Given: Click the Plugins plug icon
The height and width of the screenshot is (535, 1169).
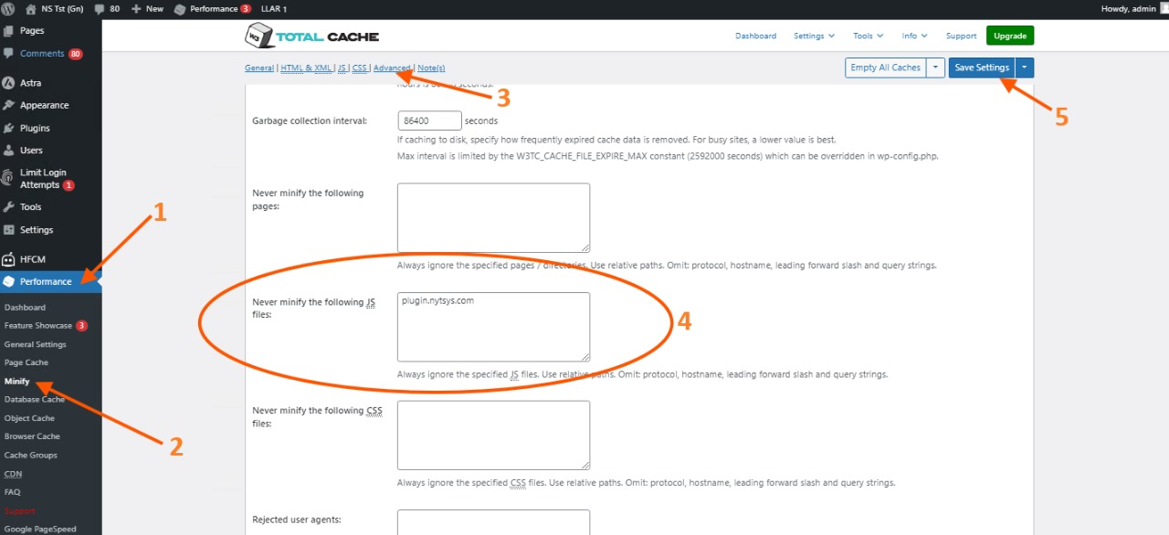Looking at the screenshot, I should [x=9, y=128].
